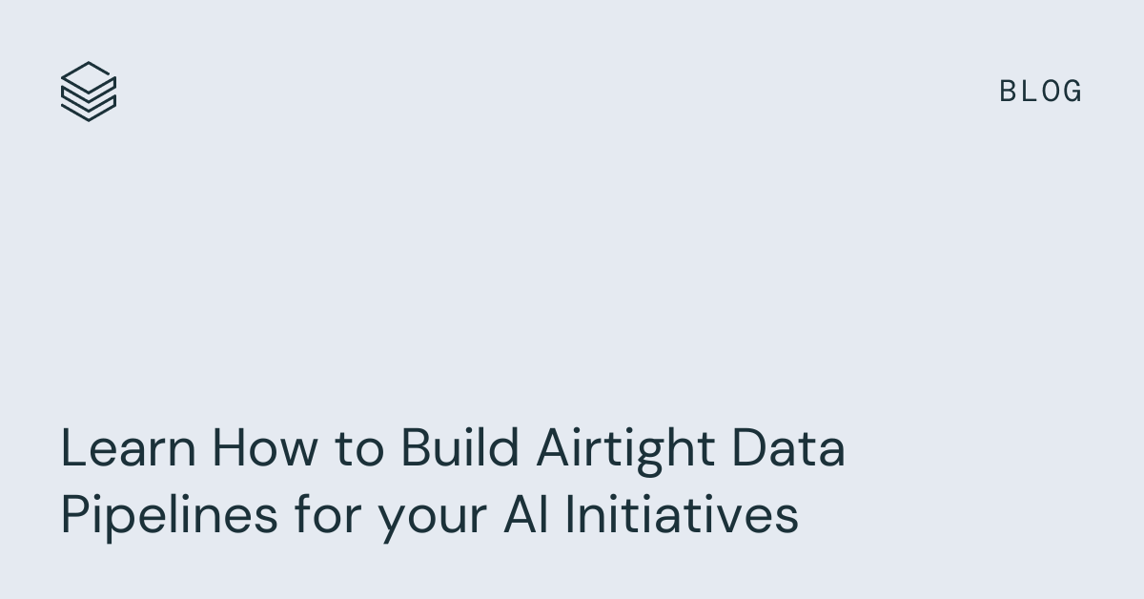This screenshot has width=1144, height=599.
Task: Click the word "Initiatives" in the headline
Action: (682, 516)
